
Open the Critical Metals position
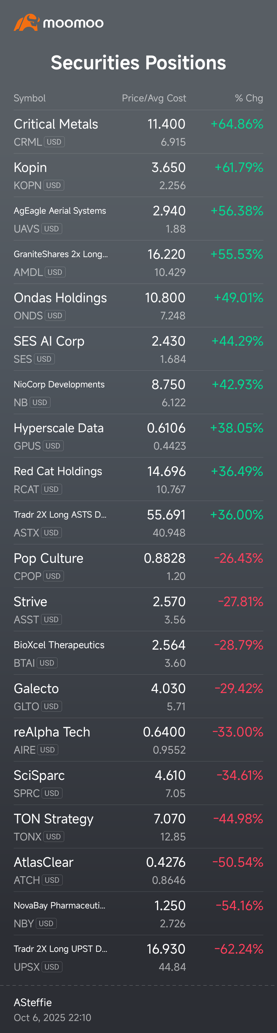pyautogui.click(x=56, y=124)
